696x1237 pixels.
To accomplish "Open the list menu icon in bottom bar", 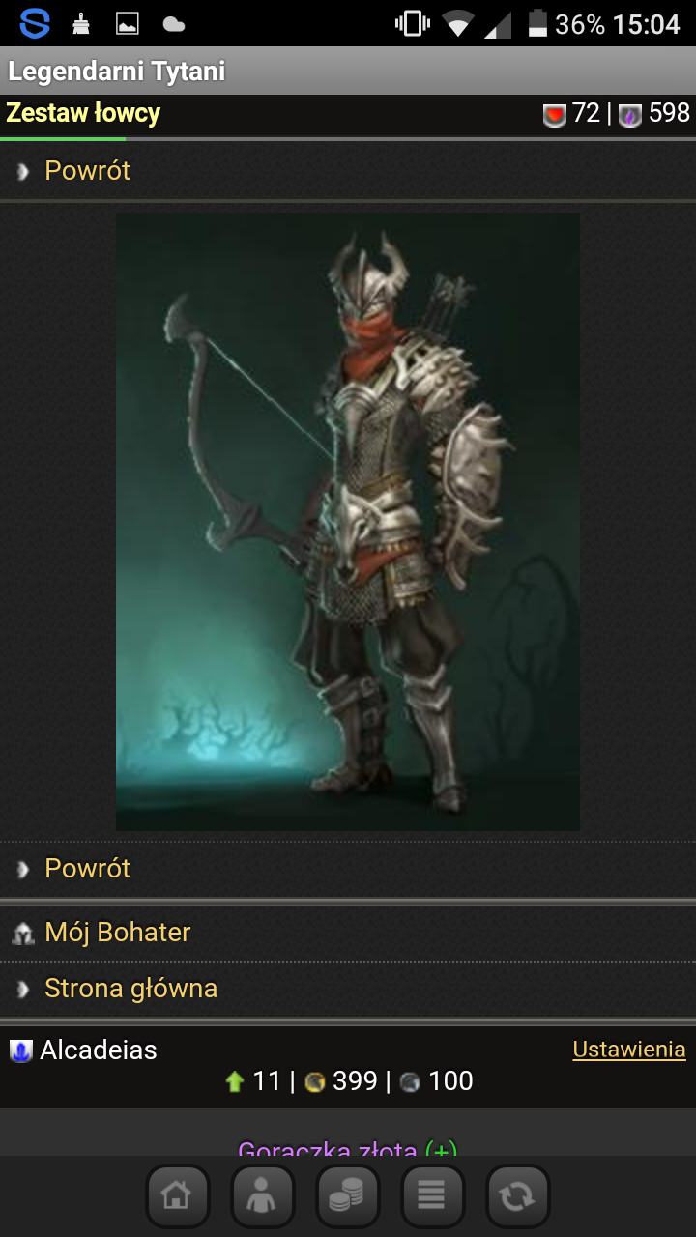I will (432, 1196).
